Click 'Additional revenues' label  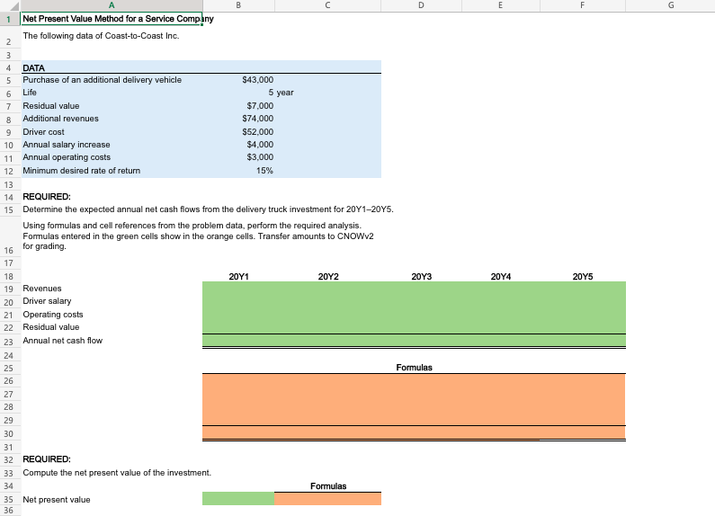(x=60, y=119)
